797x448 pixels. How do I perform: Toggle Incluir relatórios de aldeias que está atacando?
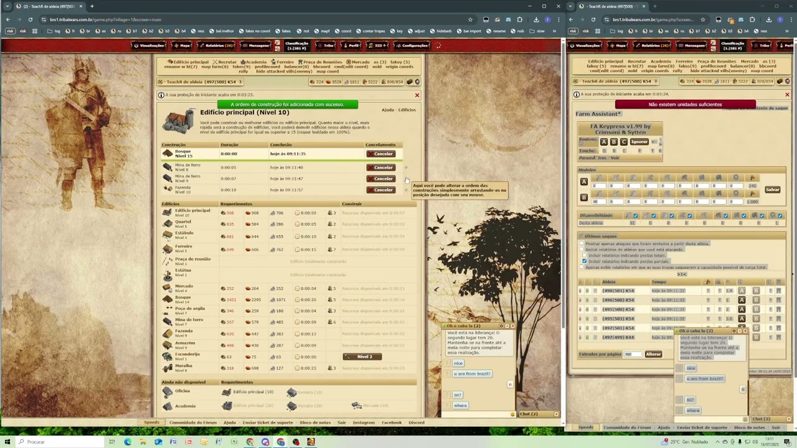pos(582,250)
